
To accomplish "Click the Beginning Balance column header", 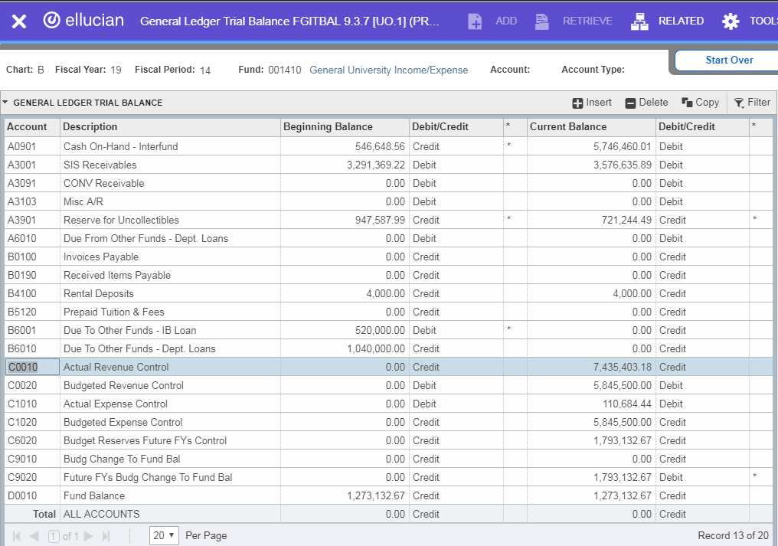I will click(345, 126).
